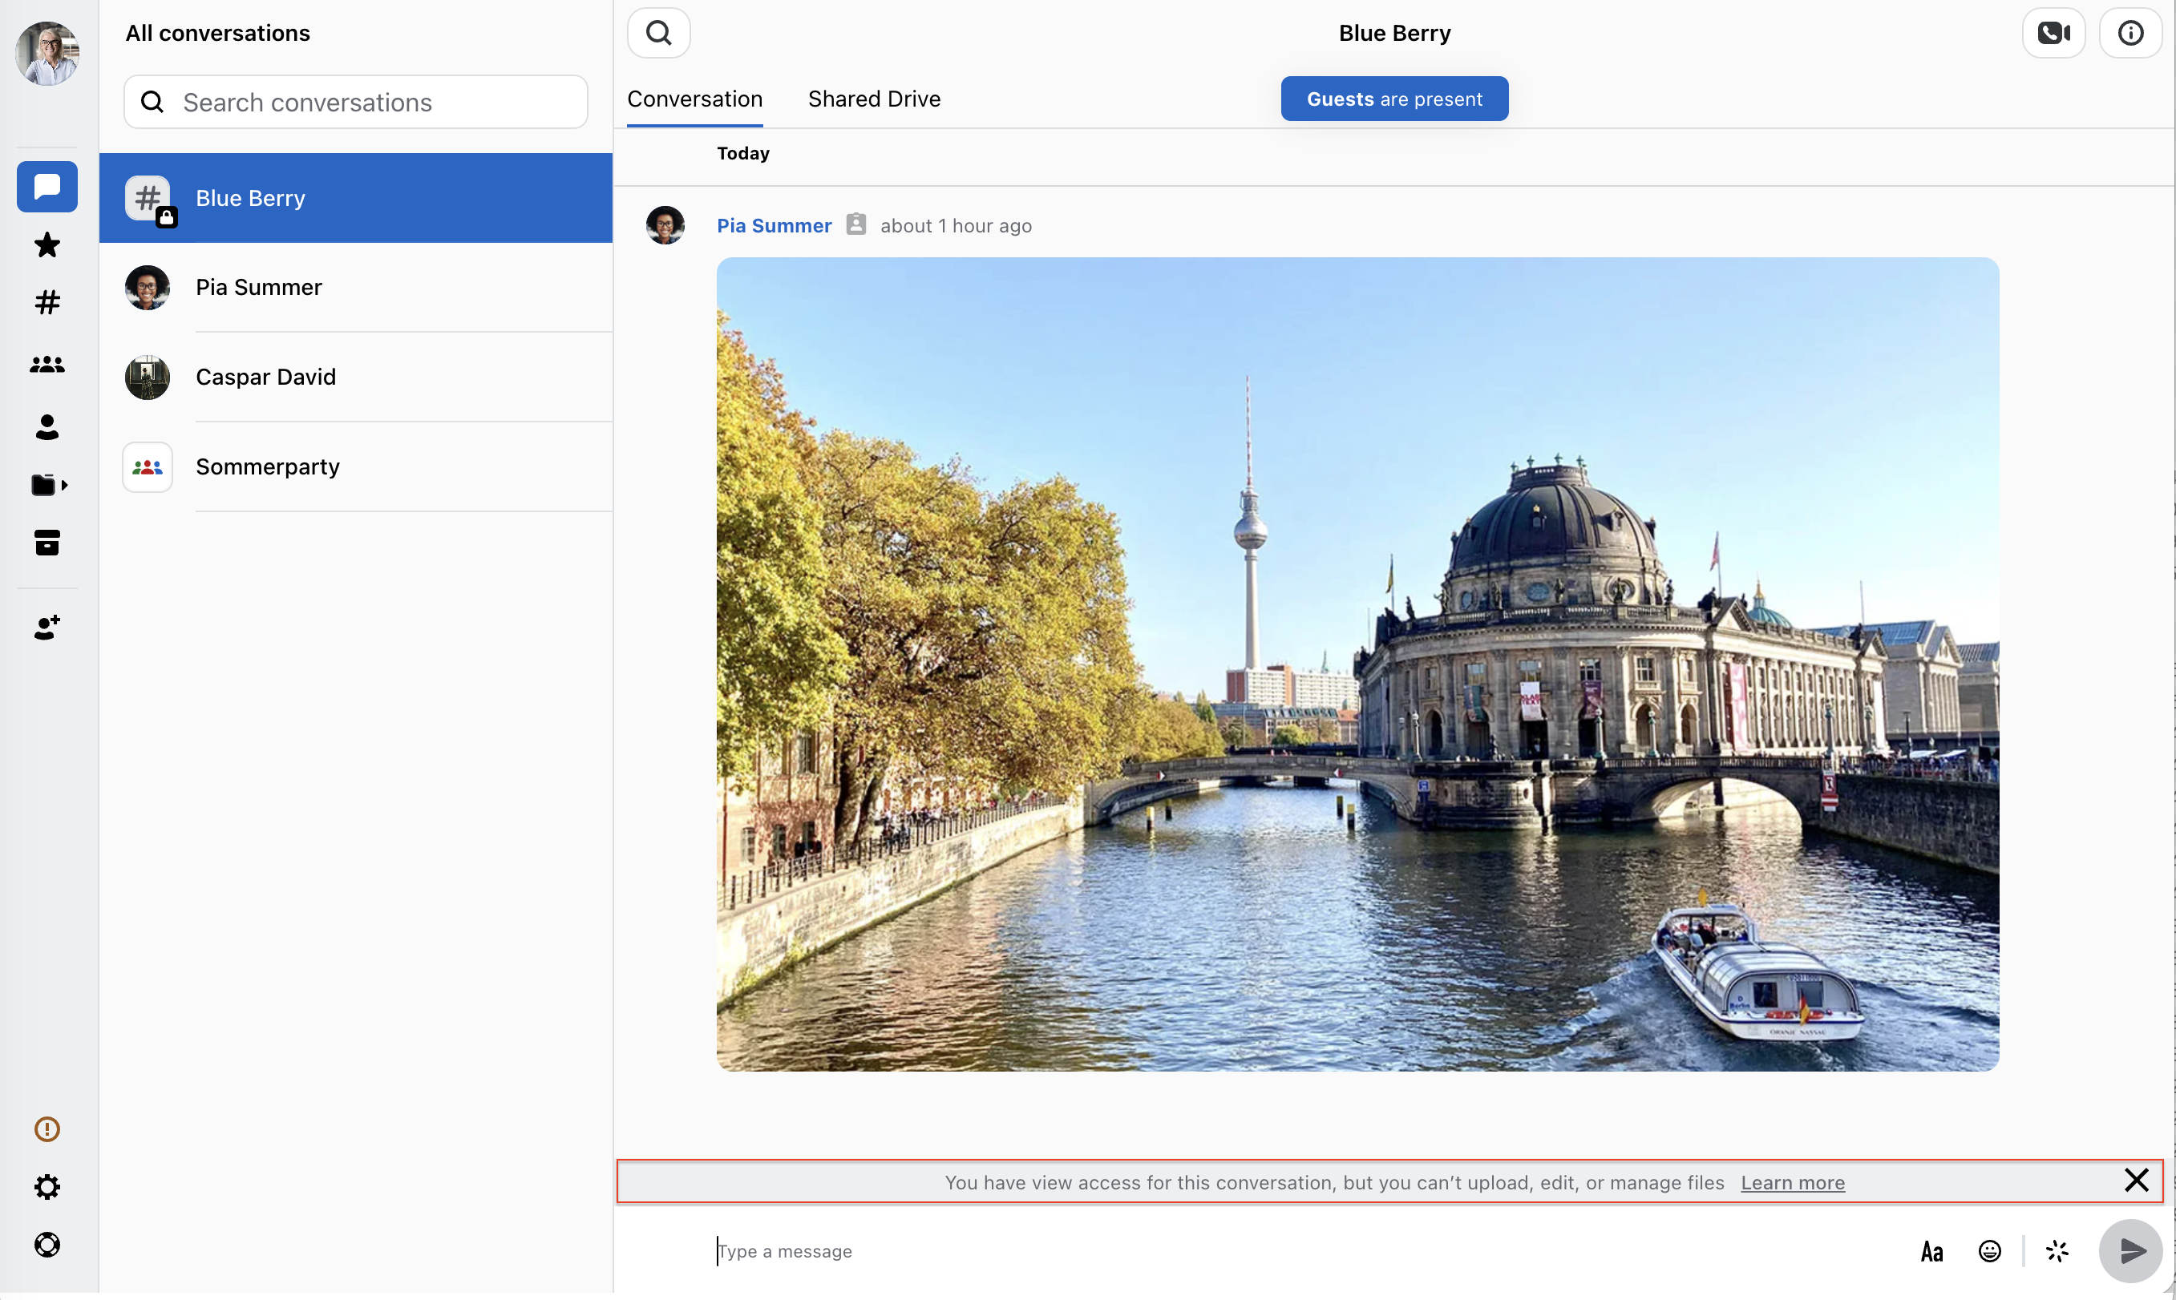Open the Caspar David conversation
Image resolution: width=2176 pixels, height=1300 pixels.
(356, 377)
